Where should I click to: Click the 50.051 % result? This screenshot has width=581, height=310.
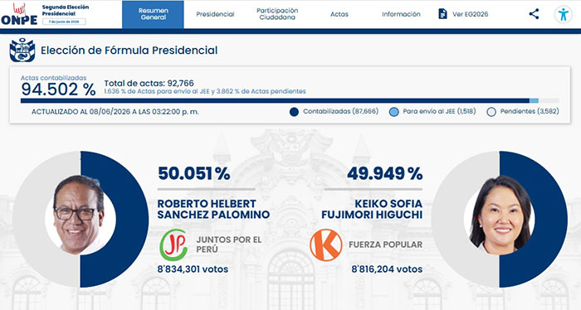[x=193, y=173]
